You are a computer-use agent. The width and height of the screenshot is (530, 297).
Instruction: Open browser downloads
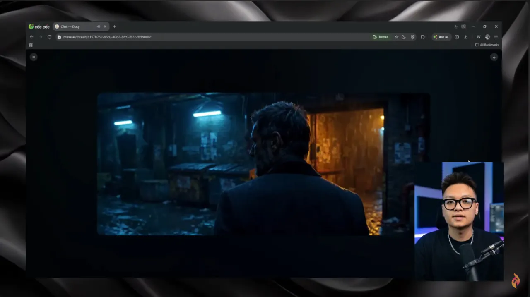[x=465, y=37]
